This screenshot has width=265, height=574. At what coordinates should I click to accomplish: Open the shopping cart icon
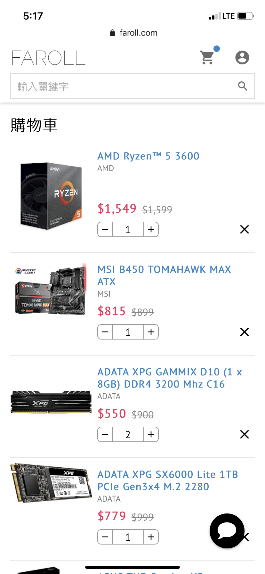[x=207, y=57]
